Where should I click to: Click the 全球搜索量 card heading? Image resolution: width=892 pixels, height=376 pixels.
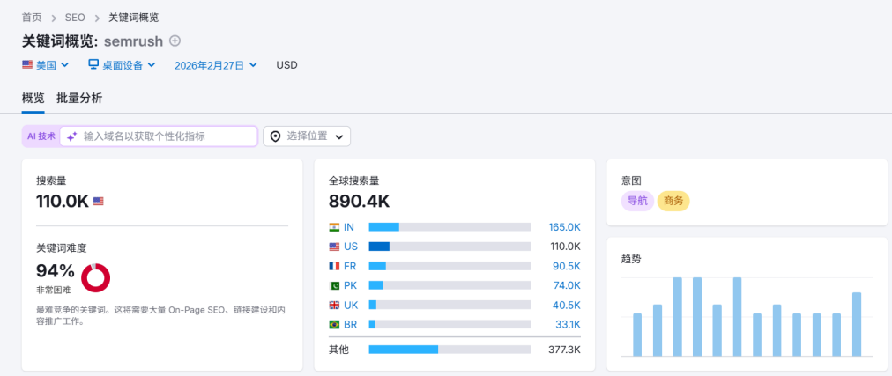pos(353,181)
